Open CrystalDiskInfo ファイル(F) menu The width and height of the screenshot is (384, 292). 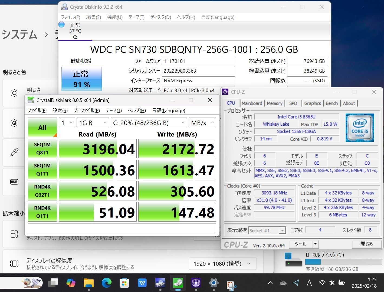coord(71,17)
